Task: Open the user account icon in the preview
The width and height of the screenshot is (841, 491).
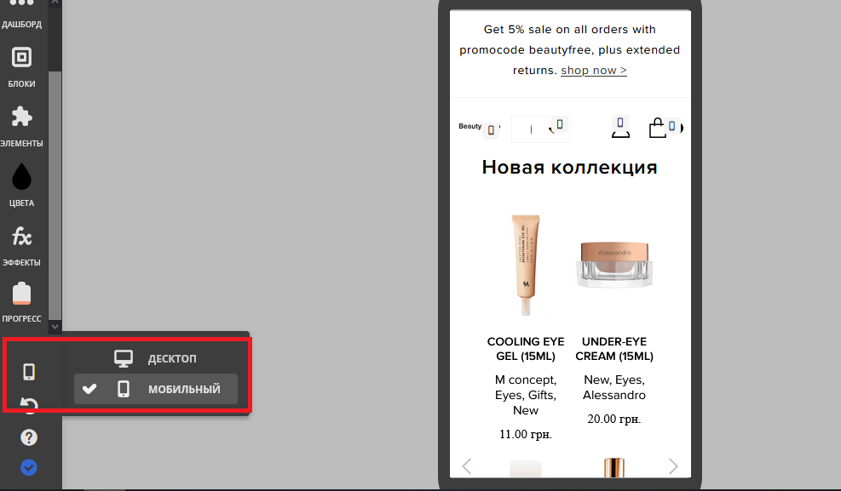Action: pyautogui.click(x=620, y=128)
